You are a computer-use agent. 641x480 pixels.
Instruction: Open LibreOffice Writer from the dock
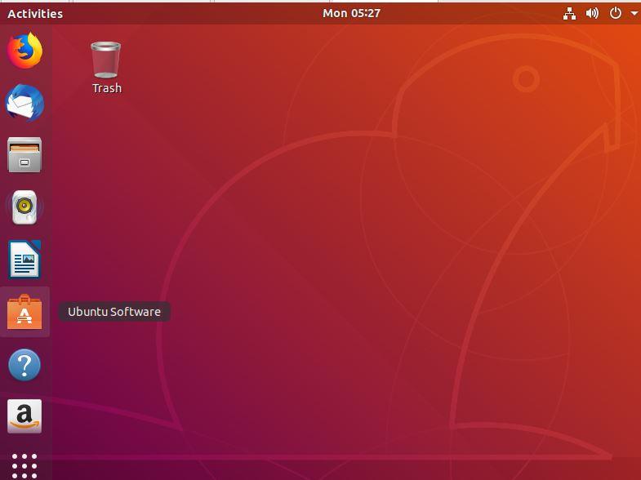tap(24, 260)
